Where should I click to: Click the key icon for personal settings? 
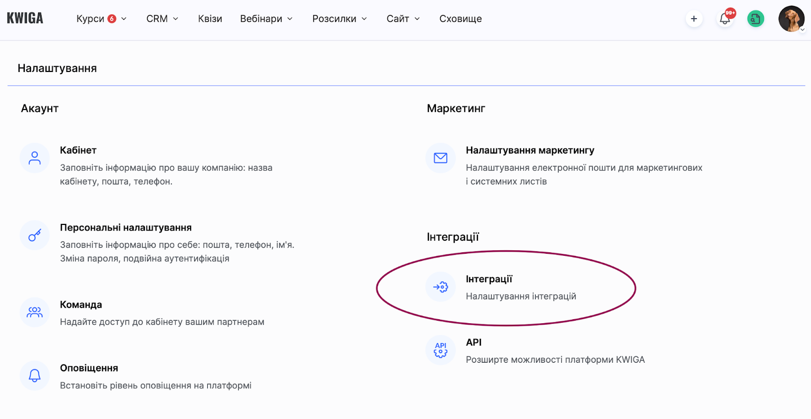(x=34, y=235)
